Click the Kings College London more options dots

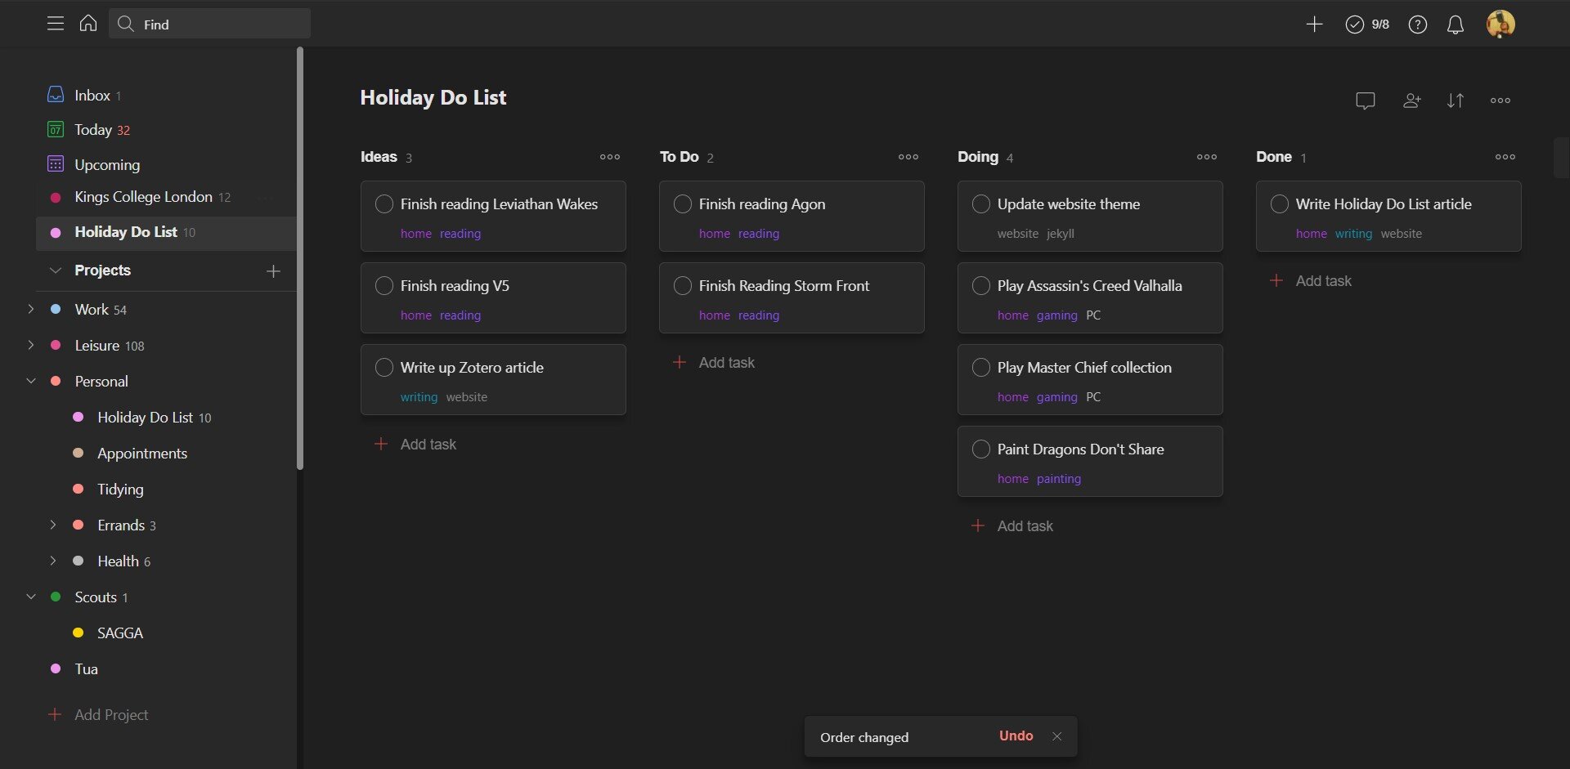(264, 198)
